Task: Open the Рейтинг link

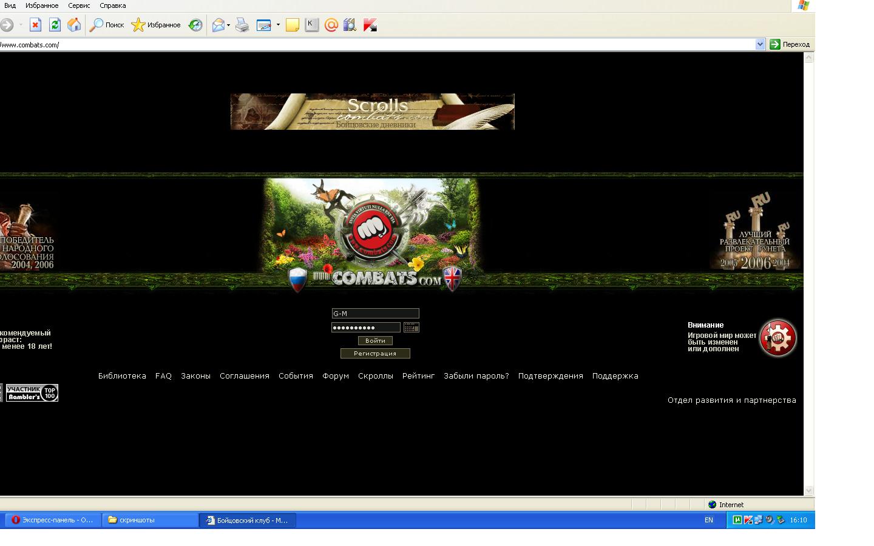Action: pos(418,376)
